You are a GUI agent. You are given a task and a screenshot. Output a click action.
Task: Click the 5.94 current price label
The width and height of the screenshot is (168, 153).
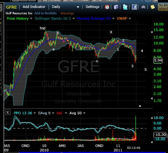pyautogui.click(x=158, y=60)
